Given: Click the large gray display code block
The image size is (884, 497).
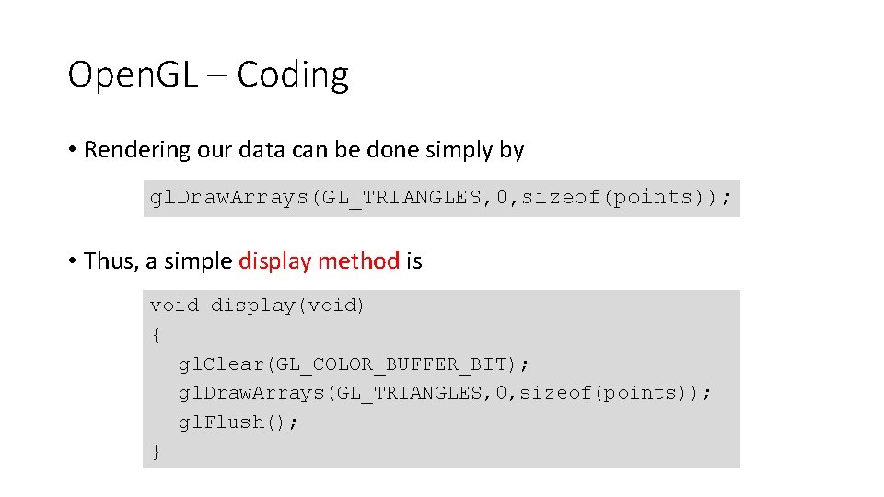Looking at the screenshot, I should pos(441,378).
